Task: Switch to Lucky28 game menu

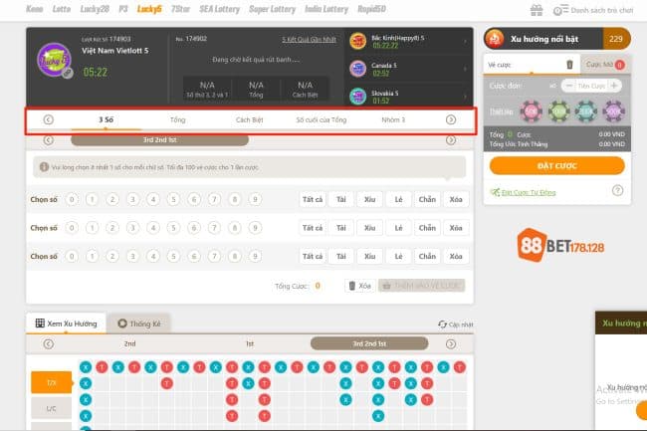Action: pos(95,9)
